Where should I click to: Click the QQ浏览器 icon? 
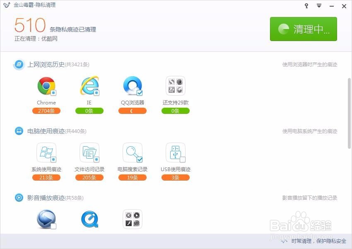pos(133,85)
